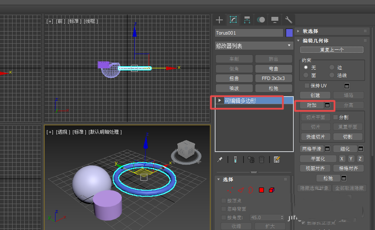Select Vertex sub-object level icon

point(230,190)
